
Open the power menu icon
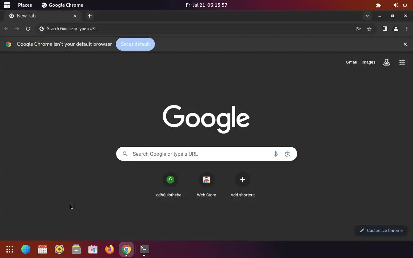(405, 5)
